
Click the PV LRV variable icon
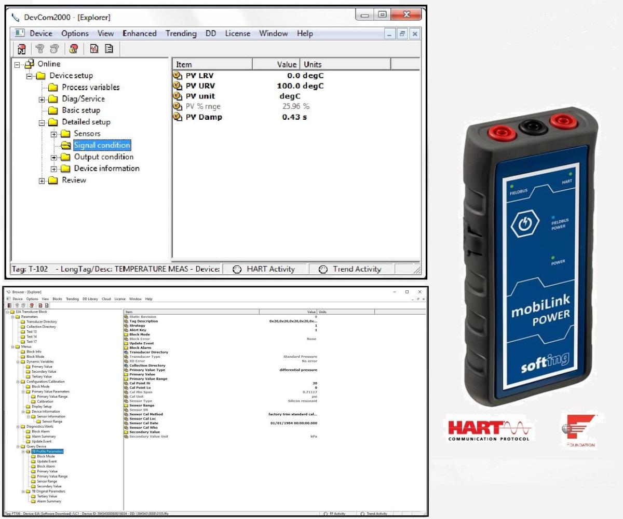179,76
